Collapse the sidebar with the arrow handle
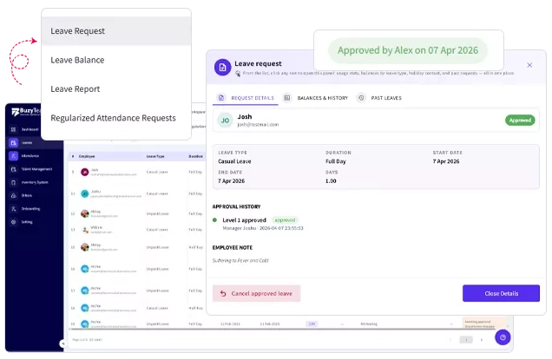 62,343
